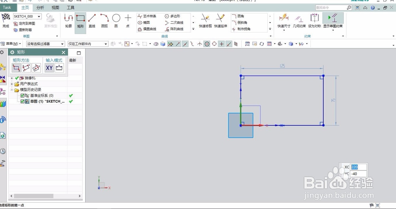Screen dimensions: 396x209
Task: Expand the 摄像机 camera node
Action: pyautogui.click(x=11, y=78)
